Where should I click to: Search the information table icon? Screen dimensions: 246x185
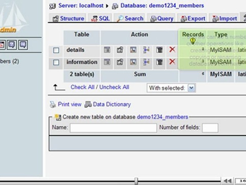click(x=133, y=62)
